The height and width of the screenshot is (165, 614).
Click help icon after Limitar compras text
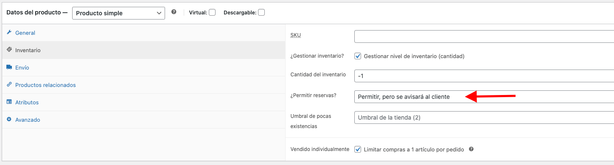pyautogui.click(x=471, y=149)
